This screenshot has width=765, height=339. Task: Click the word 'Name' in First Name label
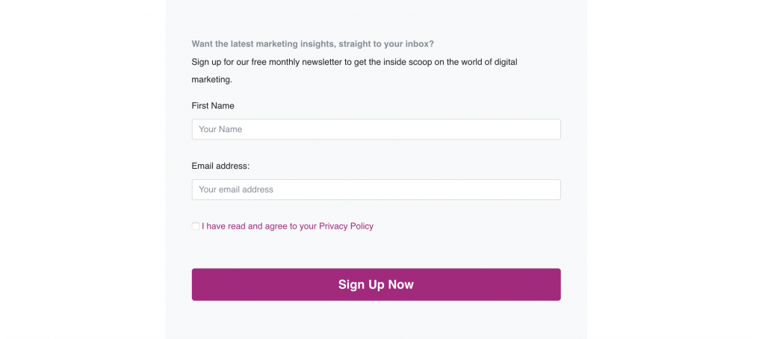[x=223, y=106]
